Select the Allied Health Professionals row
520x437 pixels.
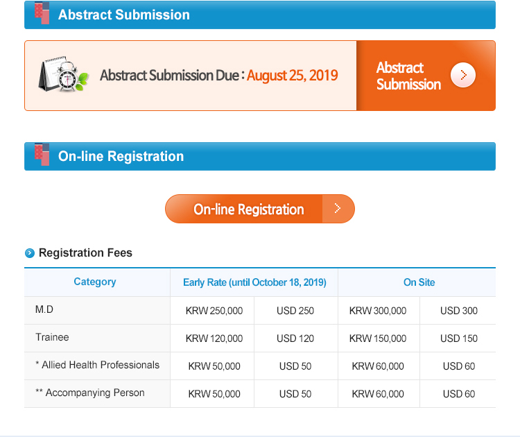[x=260, y=366]
